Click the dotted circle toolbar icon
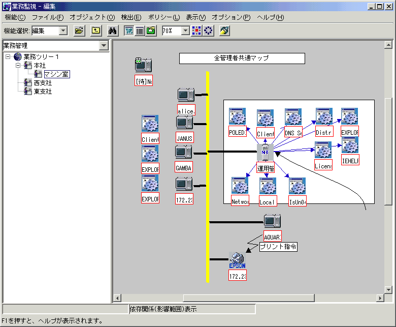Screen dimensions: 396x327 (208, 31)
